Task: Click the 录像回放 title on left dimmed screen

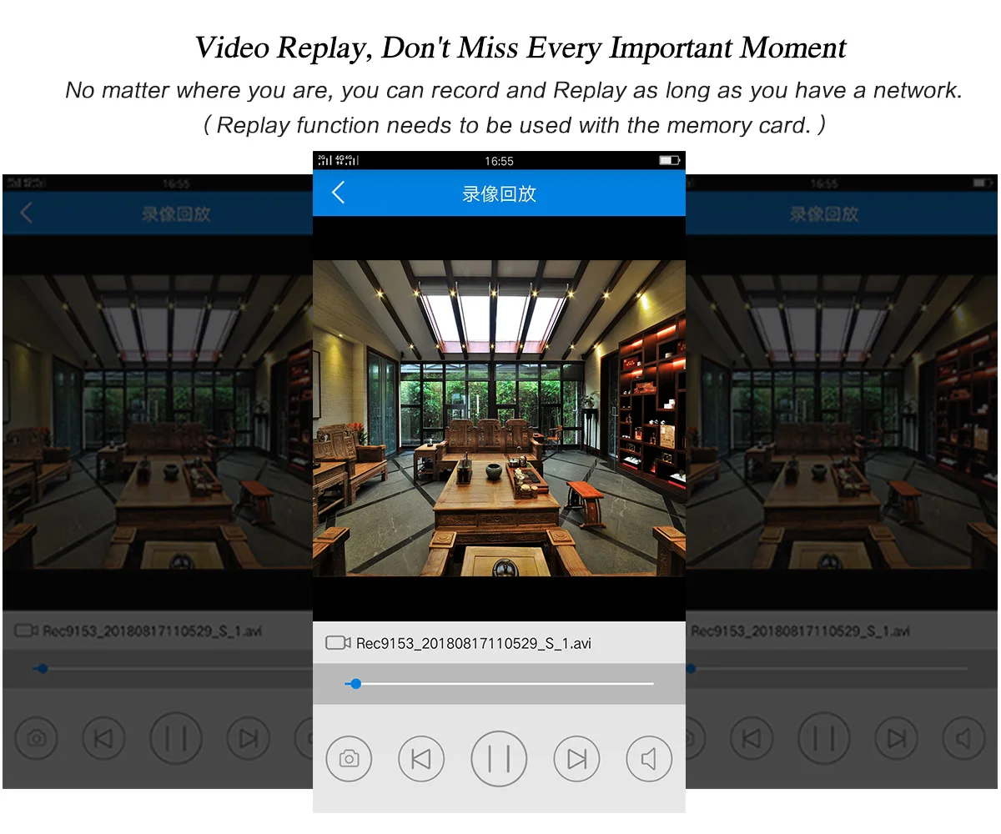Action: [x=175, y=214]
